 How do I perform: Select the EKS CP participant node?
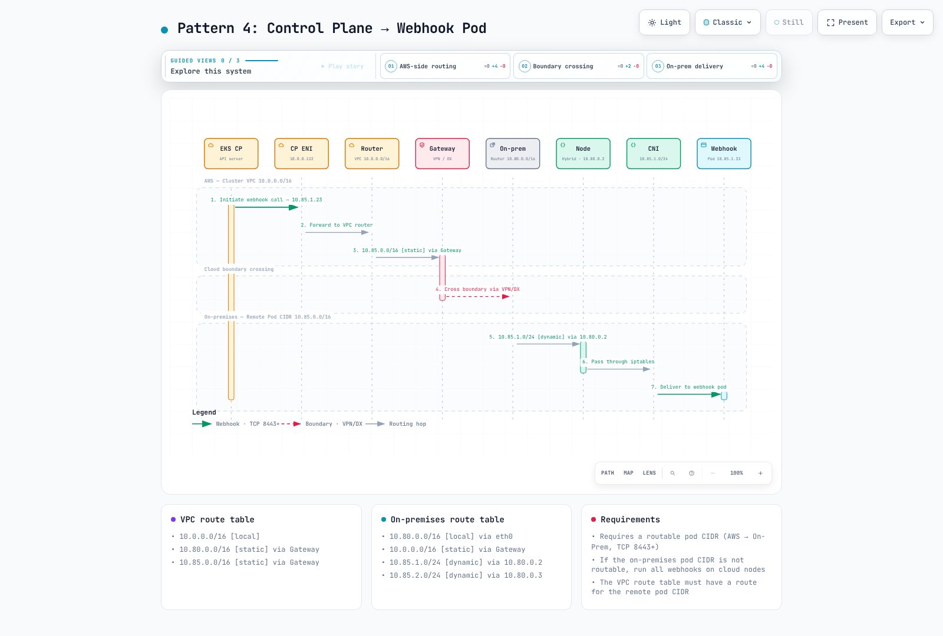pos(231,154)
